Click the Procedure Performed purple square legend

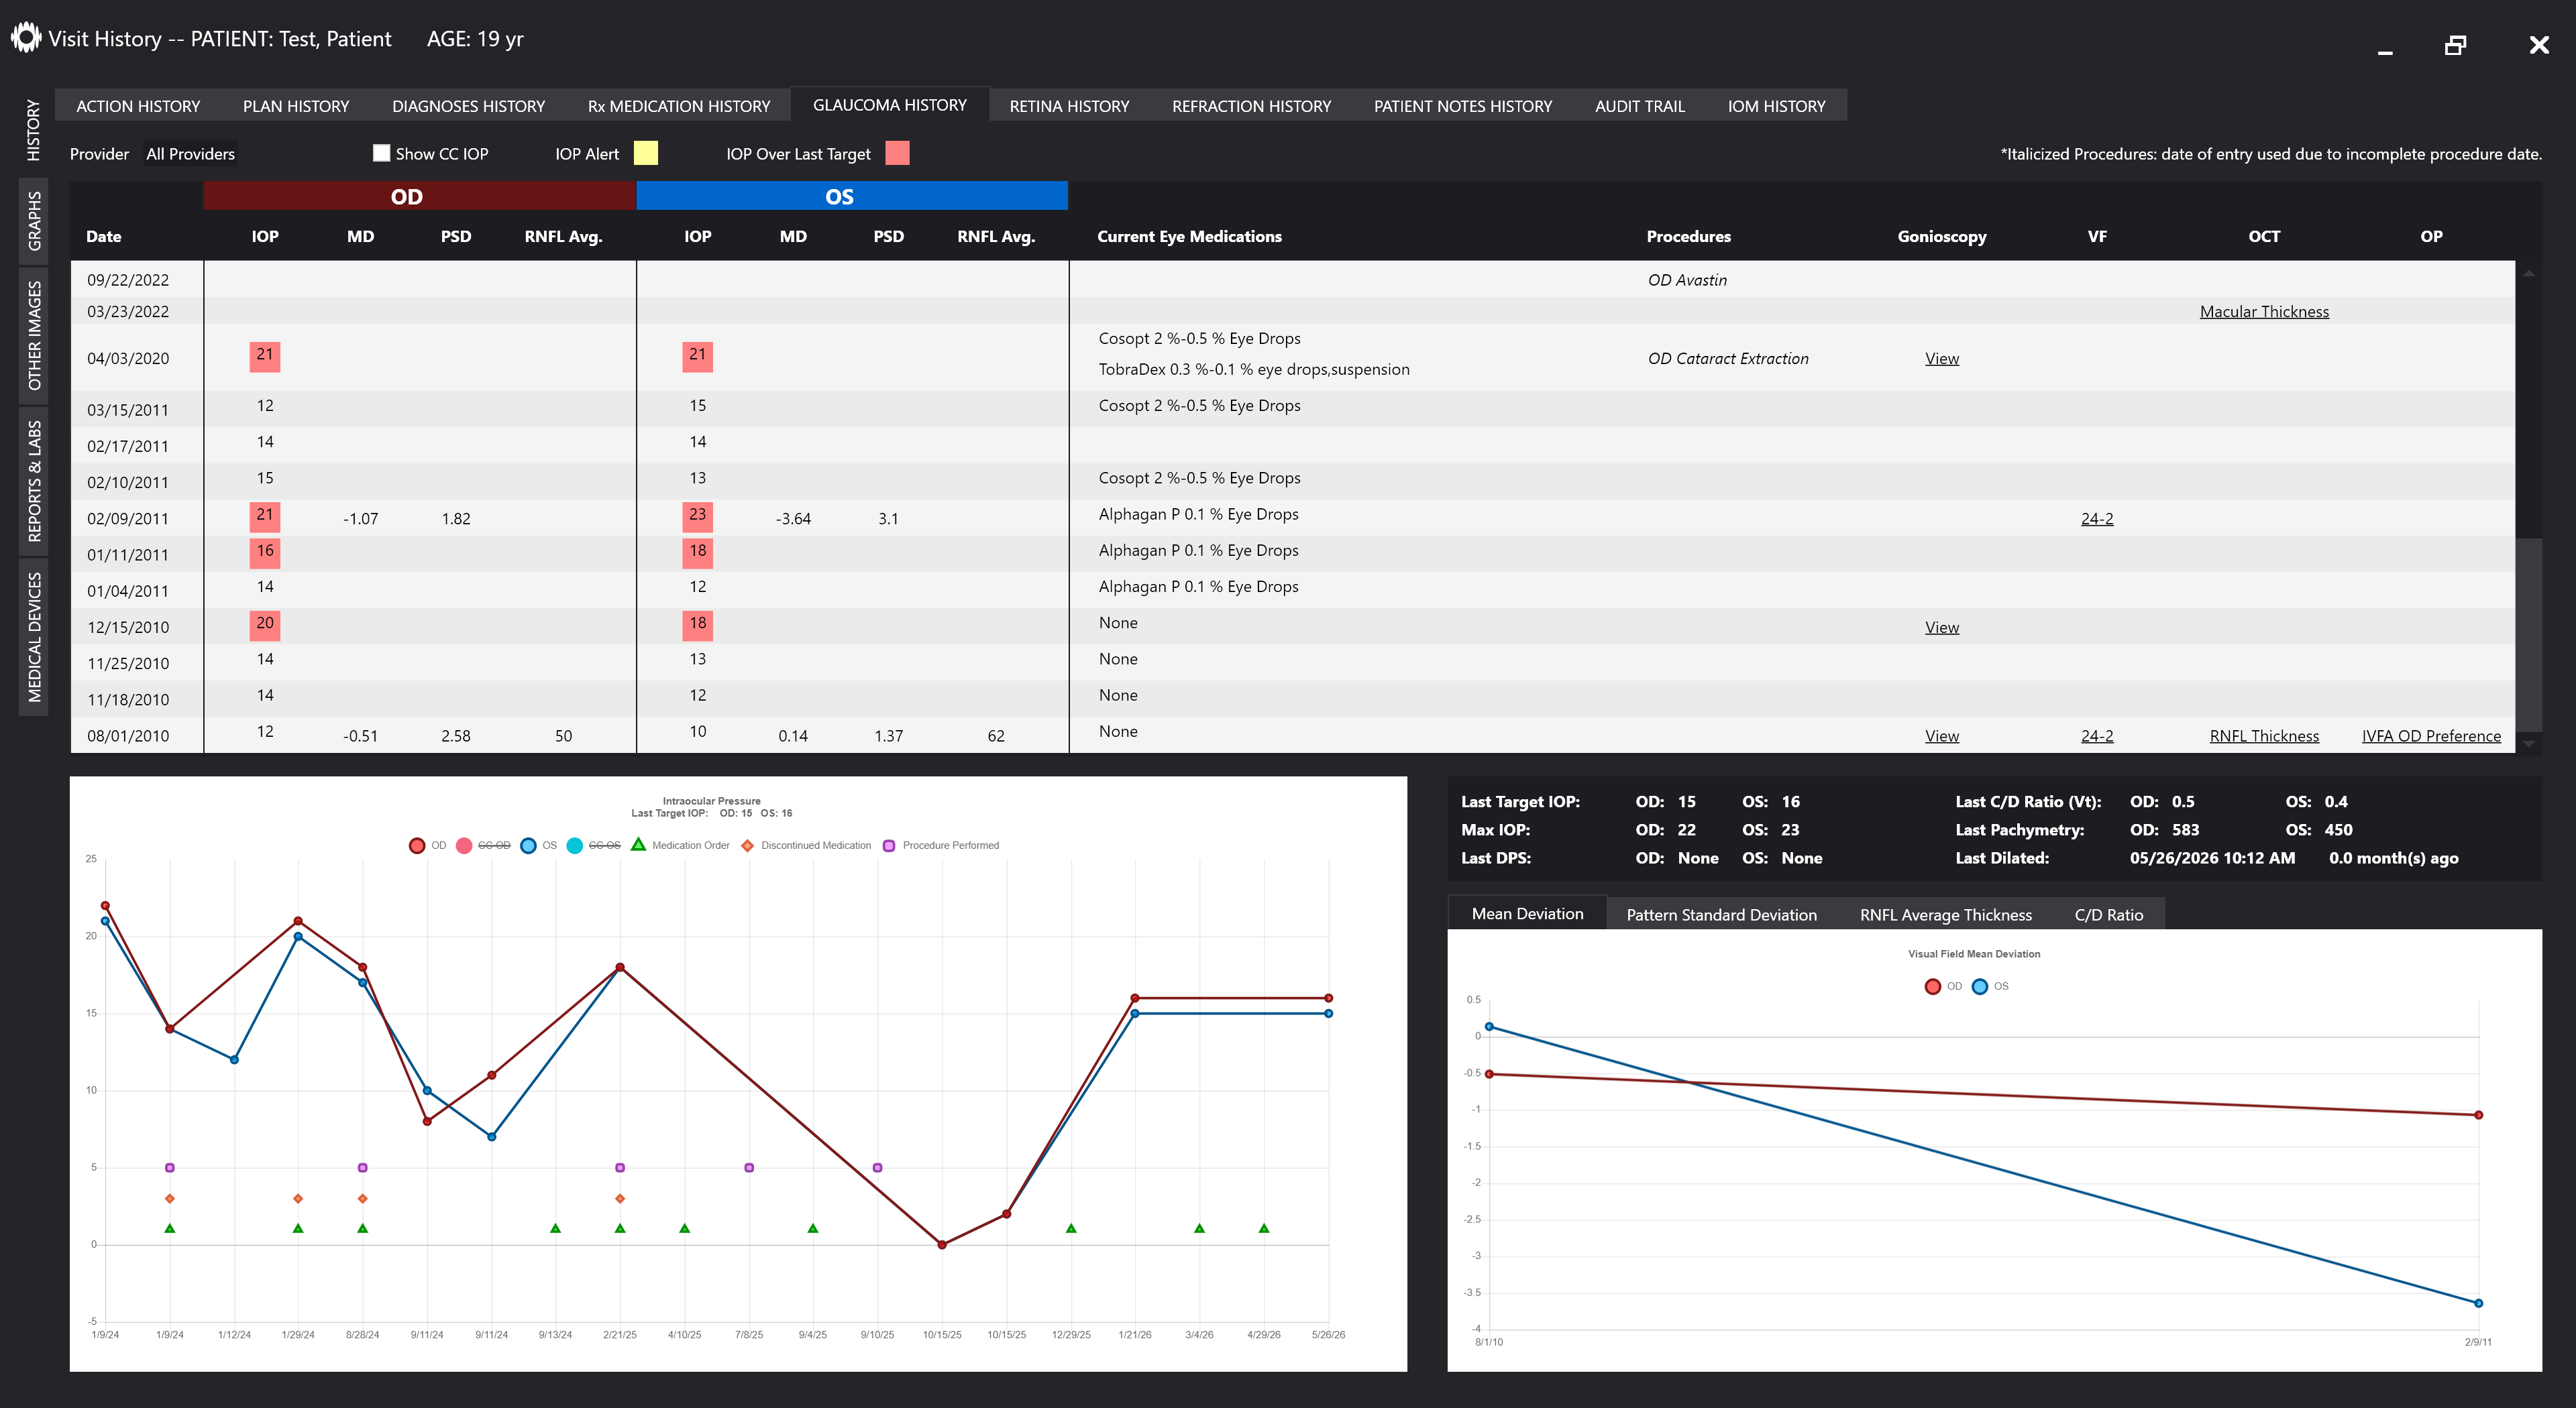[x=889, y=845]
